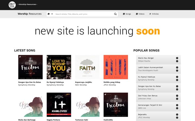
Task: Click GMS Live artist name
Action: point(142,108)
